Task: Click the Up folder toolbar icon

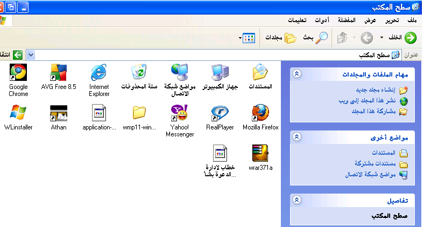Action: point(342,38)
